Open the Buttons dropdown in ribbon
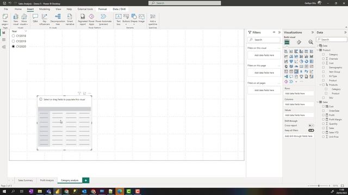Image resolution: width=348 pixels, height=195 pixels. (126, 19)
